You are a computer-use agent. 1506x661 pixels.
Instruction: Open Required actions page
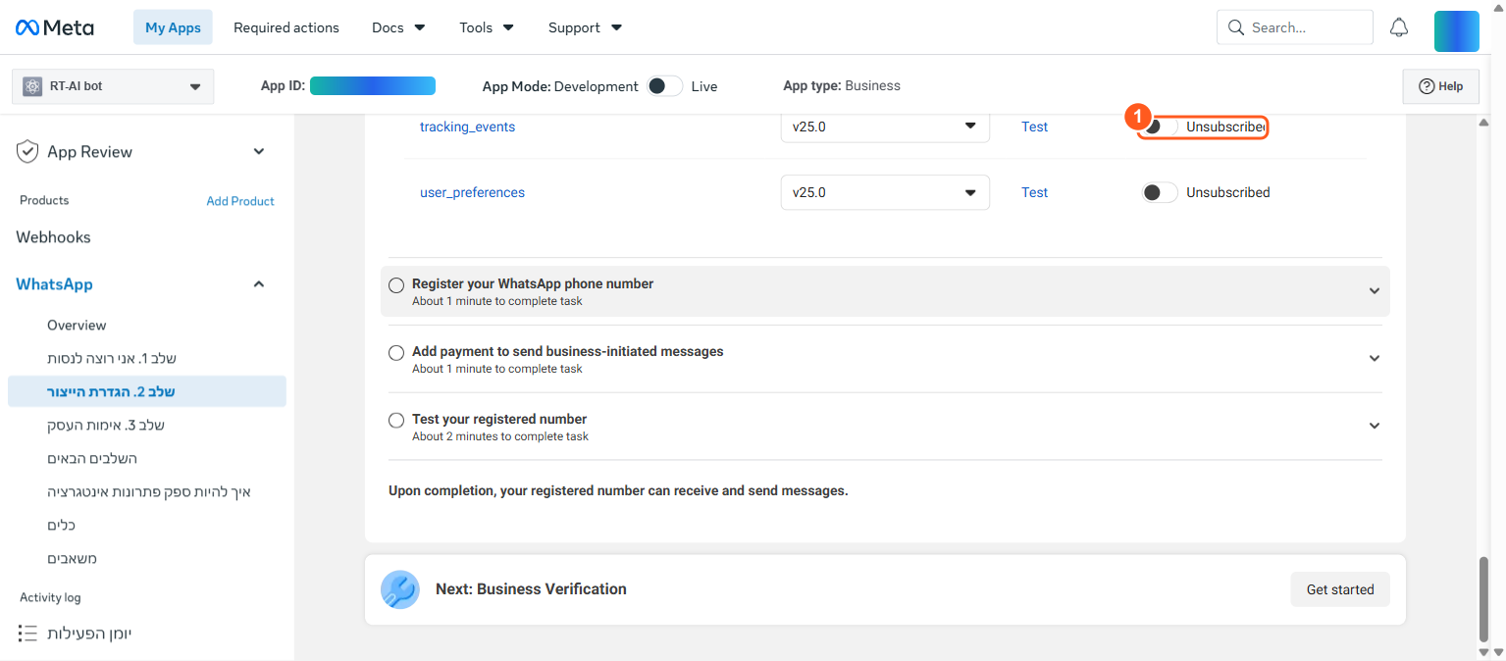click(x=286, y=27)
